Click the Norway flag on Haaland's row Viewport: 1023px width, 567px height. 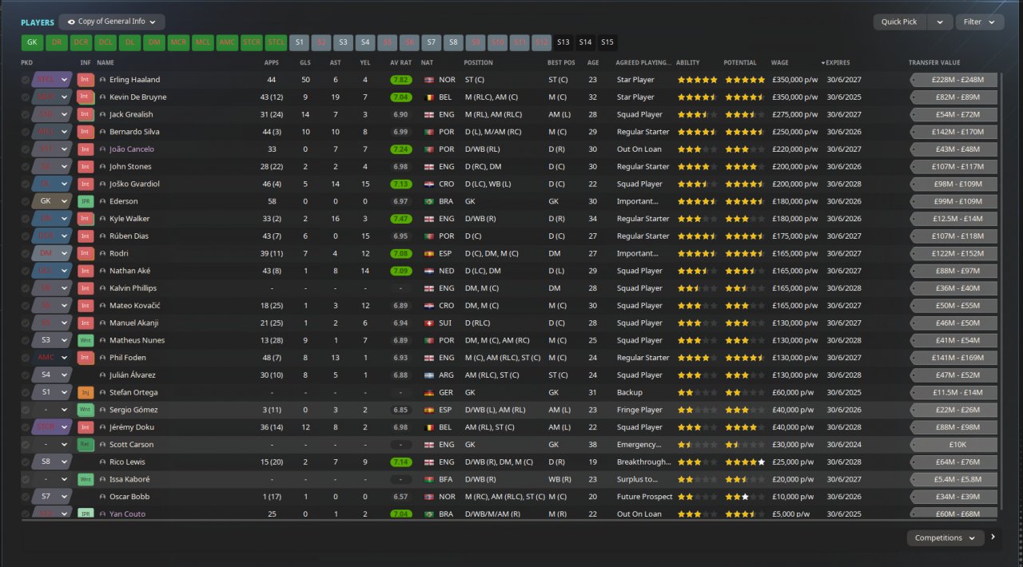[429, 80]
